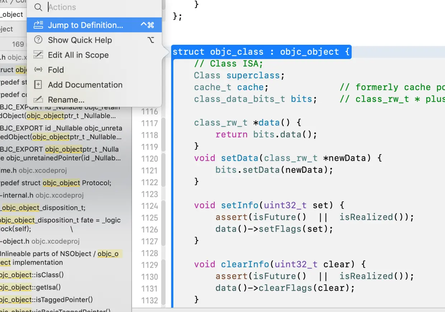Image resolution: width=445 pixels, height=312 pixels.
Task: Select result '_objc_object_disposition_t;'
Action: [43, 208]
